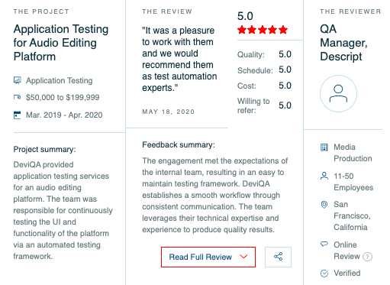This screenshot has height=285, width=390.
Task: Click the share icon button
Action: (278, 257)
